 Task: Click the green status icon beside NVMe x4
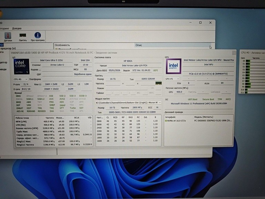[x=166, y=121]
